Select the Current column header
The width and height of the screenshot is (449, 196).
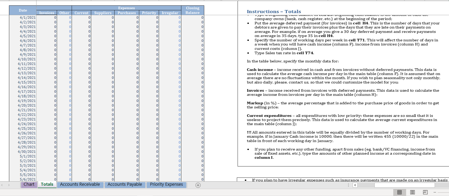81,13
